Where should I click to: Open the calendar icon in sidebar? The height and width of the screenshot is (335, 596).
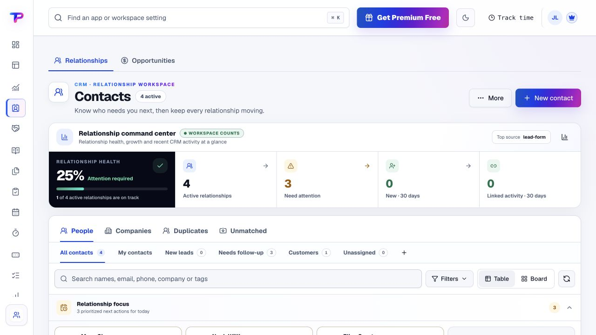coord(15,212)
